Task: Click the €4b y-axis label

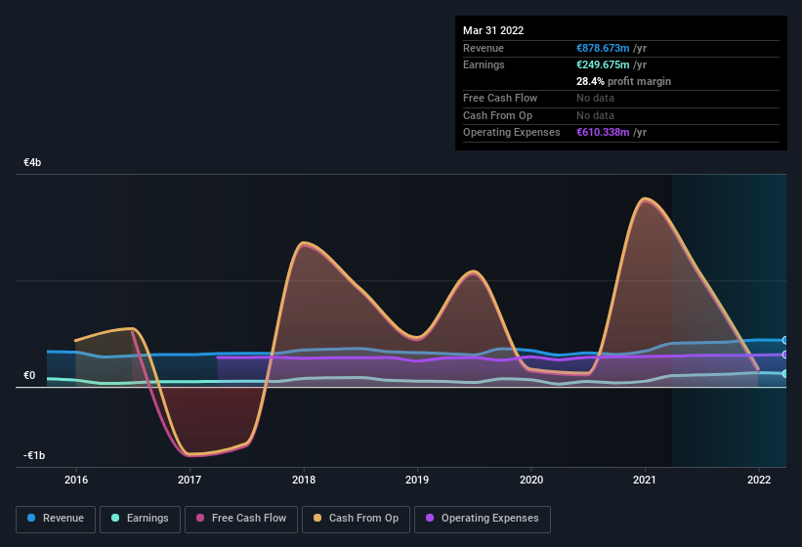Action: (32, 162)
